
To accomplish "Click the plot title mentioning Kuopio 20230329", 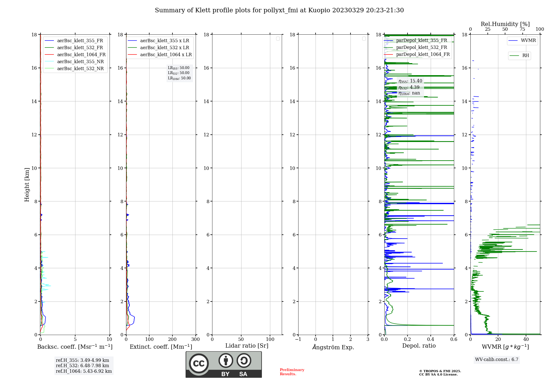I will click(279, 10).
